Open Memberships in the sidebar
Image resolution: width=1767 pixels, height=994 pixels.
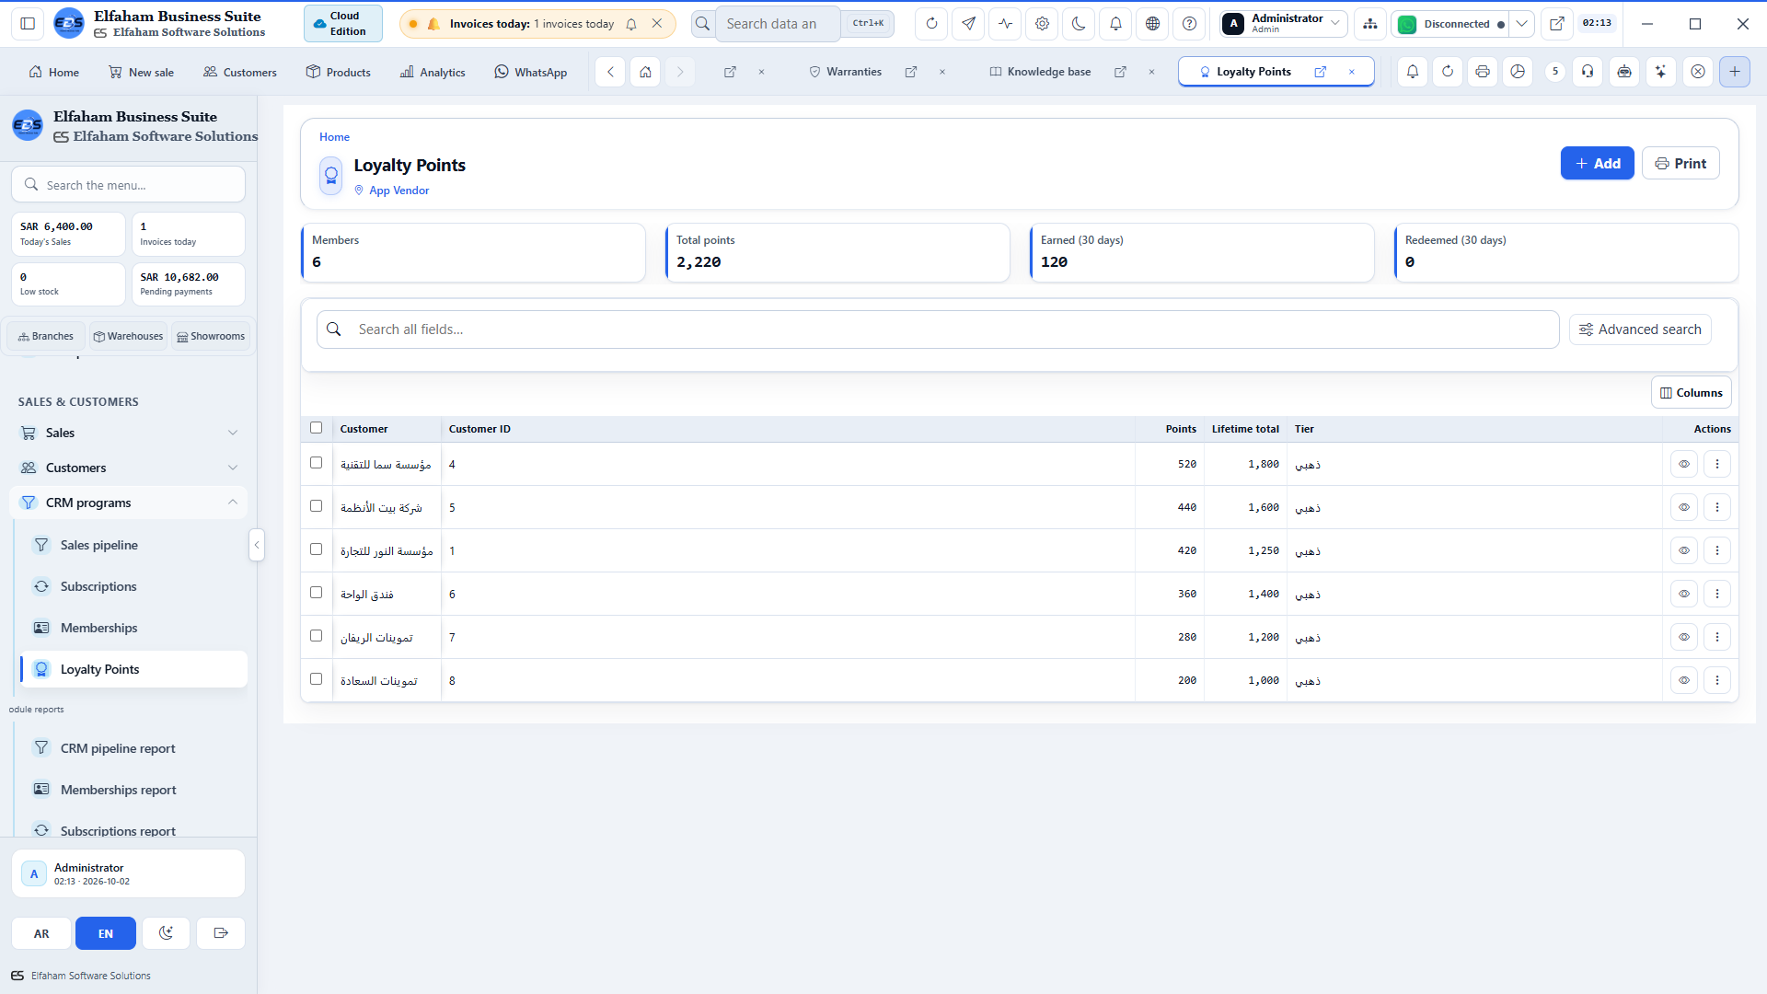[133, 628]
